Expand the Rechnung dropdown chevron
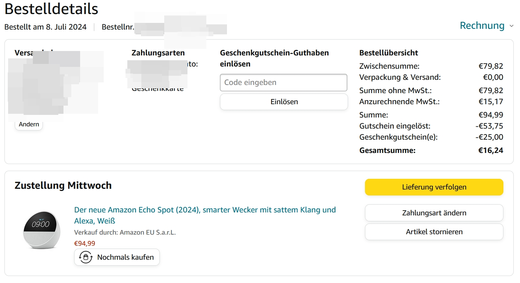 coord(511,26)
